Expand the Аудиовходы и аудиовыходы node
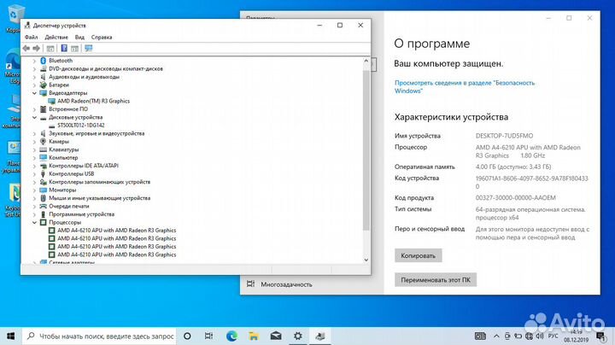615x345 pixels. (34, 77)
